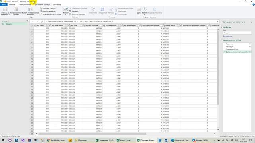Click Создать дубликат столбца

51,14
